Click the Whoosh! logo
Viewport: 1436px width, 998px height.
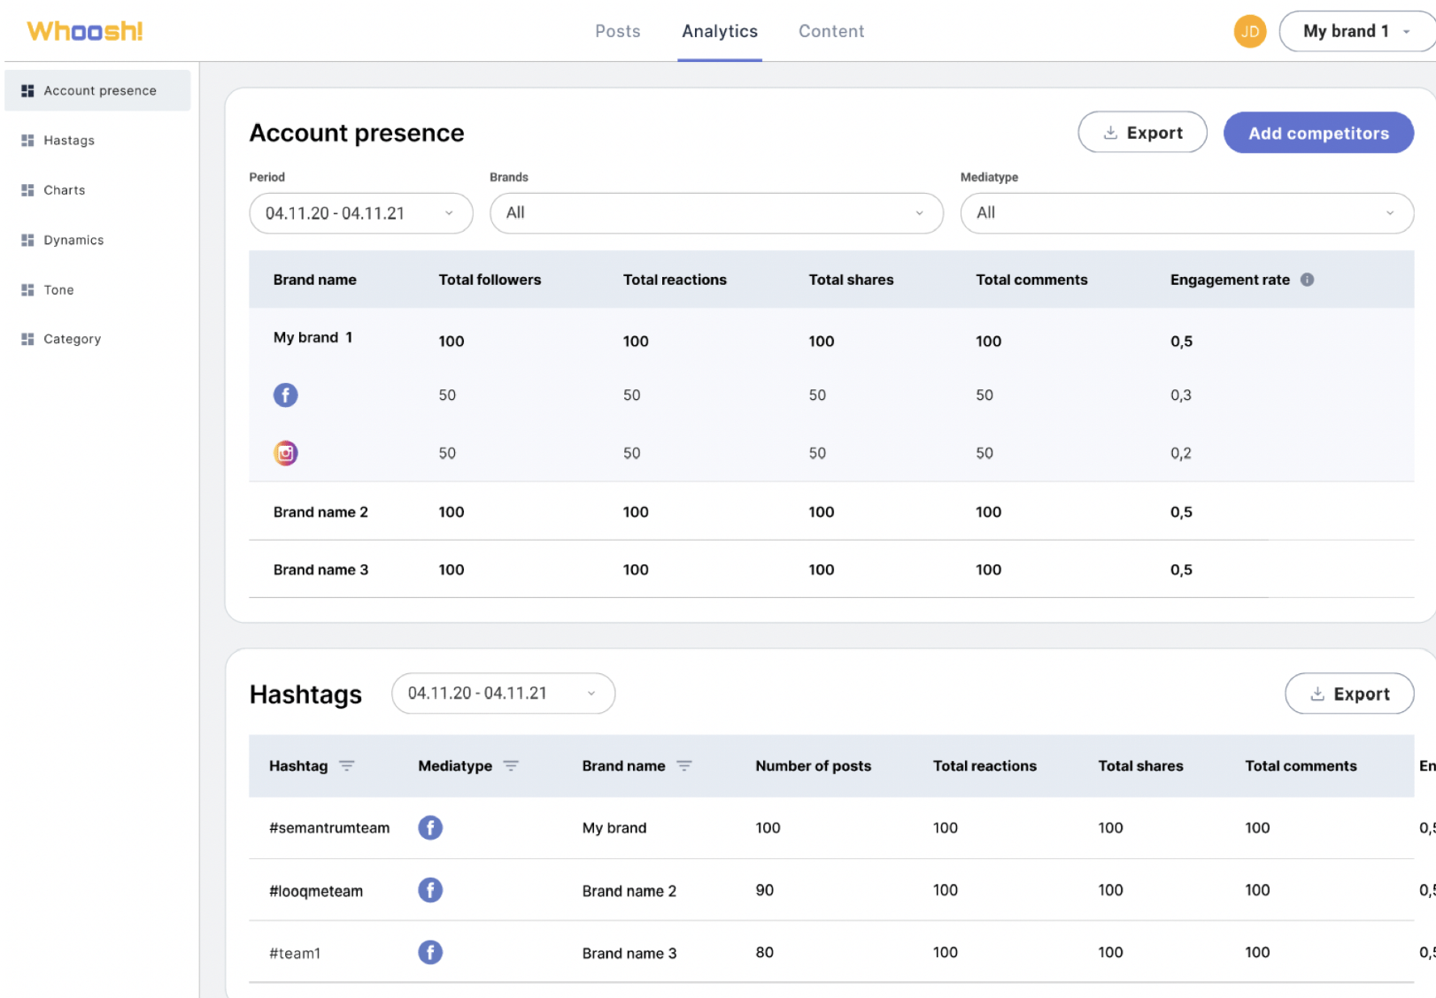tap(85, 32)
